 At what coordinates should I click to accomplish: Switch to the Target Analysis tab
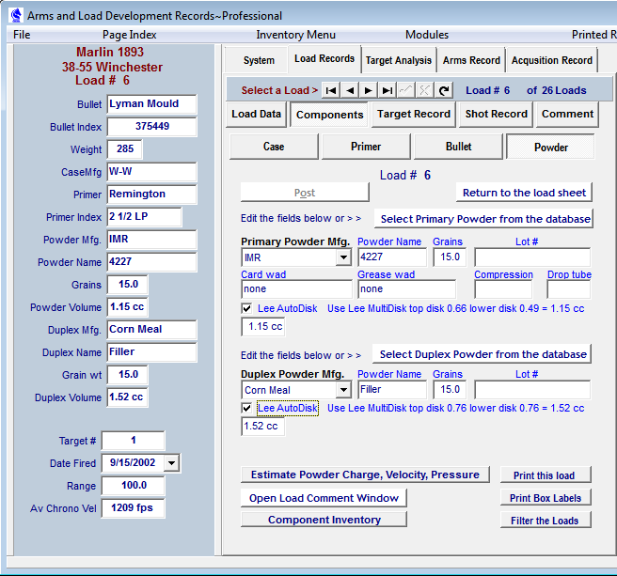click(x=398, y=60)
